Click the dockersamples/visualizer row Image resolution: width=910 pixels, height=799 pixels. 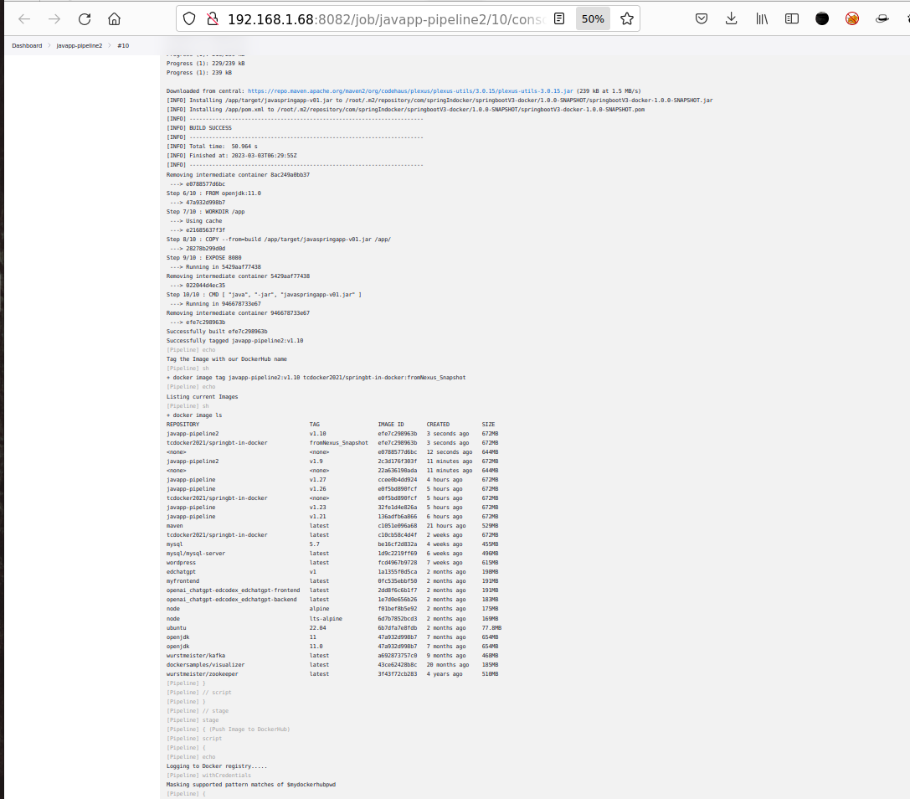pos(332,665)
